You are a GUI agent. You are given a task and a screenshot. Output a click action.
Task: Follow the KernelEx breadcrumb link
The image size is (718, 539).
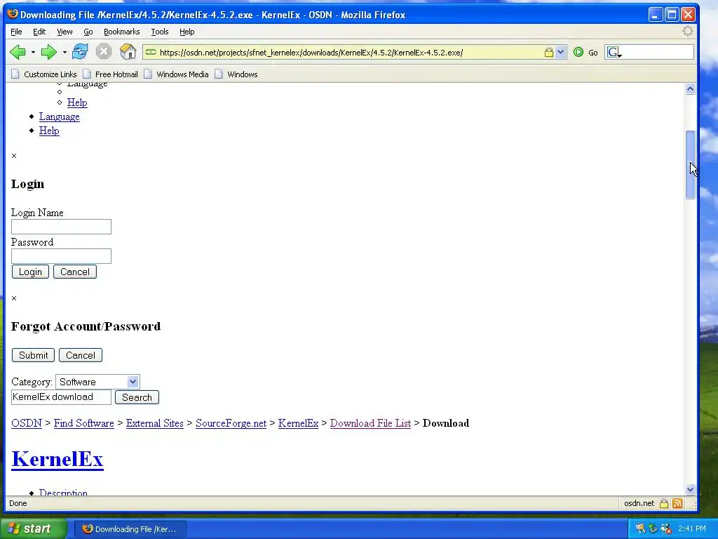pyautogui.click(x=298, y=423)
